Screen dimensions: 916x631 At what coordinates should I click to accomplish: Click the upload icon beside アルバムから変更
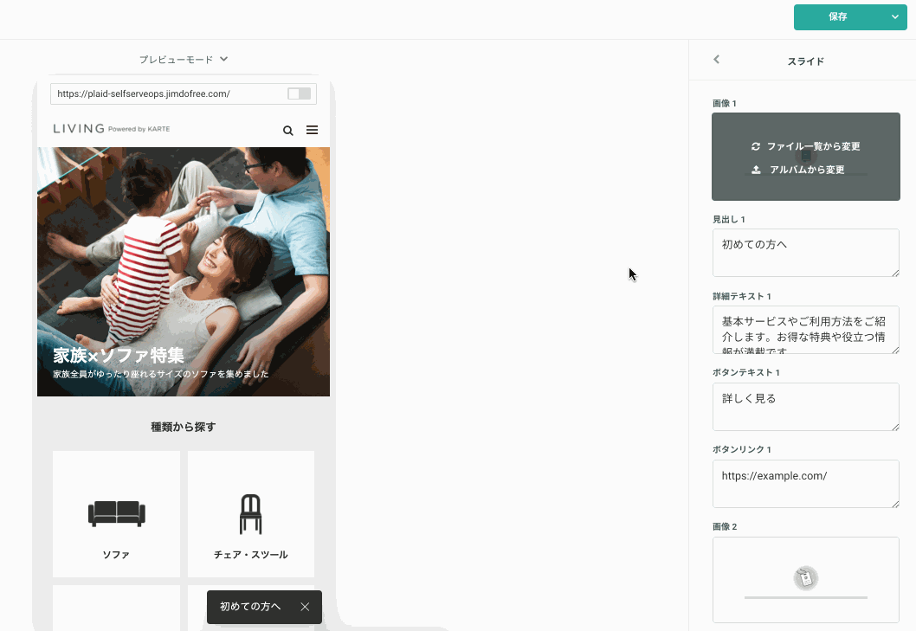[x=756, y=170]
